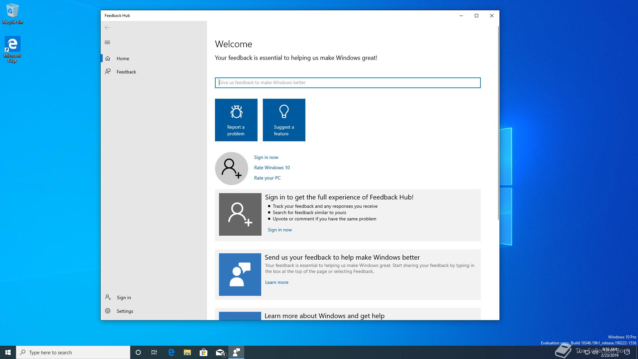The image size is (638, 359).
Task: Click the taskbar search box
Action: coord(73,352)
